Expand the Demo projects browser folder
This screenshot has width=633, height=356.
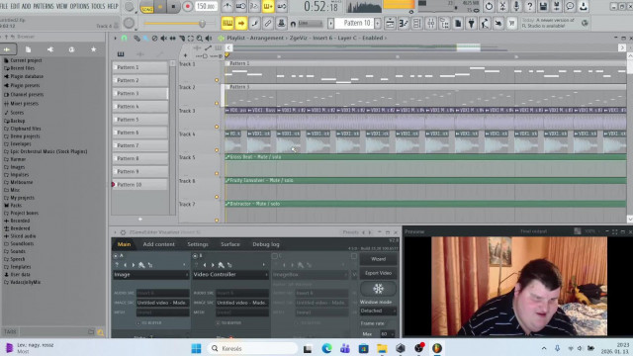click(x=22, y=136)
